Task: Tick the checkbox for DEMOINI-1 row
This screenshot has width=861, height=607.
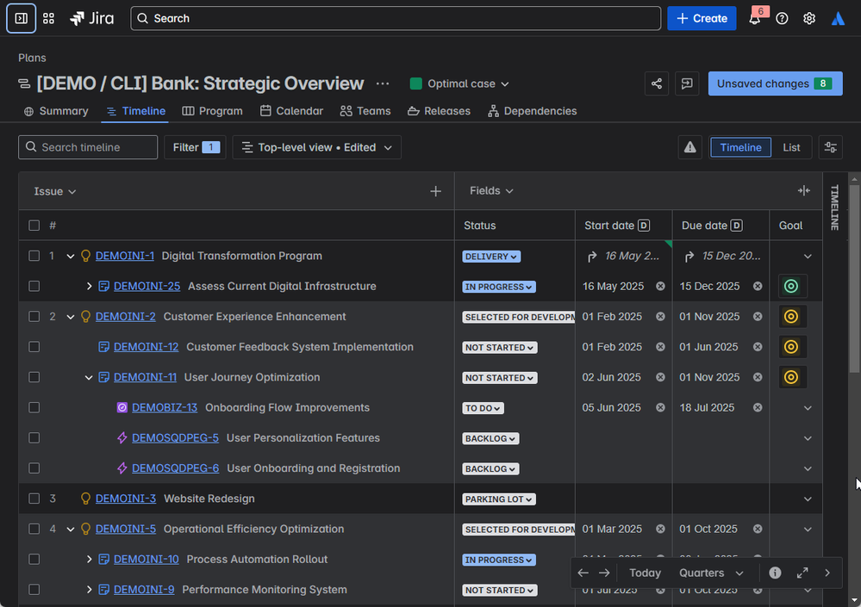Action: pos(34,256)
